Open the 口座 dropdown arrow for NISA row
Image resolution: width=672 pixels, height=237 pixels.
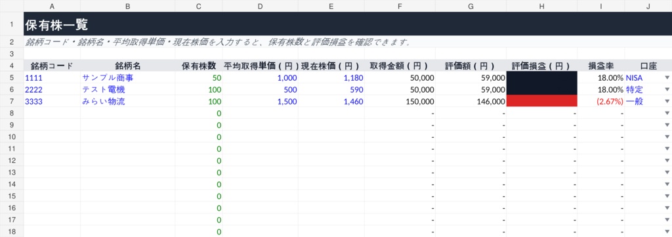[667, 77]
